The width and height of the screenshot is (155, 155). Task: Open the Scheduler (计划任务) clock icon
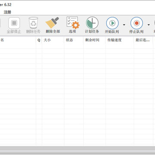(x=92, y=23)
